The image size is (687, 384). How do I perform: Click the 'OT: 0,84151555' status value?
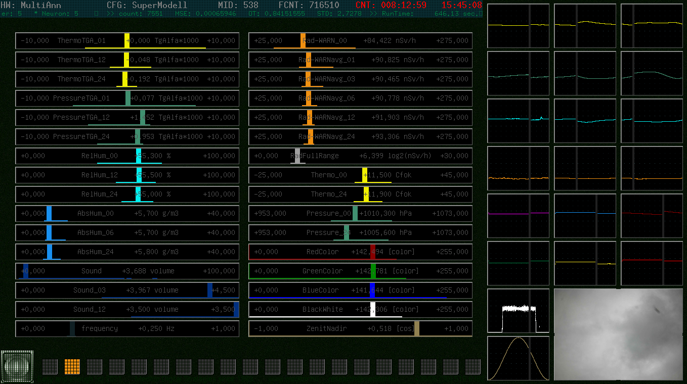point(277,14)
